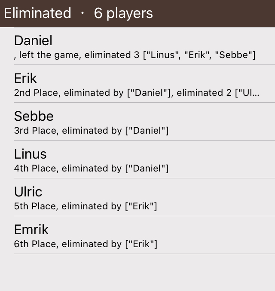This screenshot has height=291, width=275.
Task: Click the empty area below Emrik's row
Action: pyautogui.click(x=137, y=273)
